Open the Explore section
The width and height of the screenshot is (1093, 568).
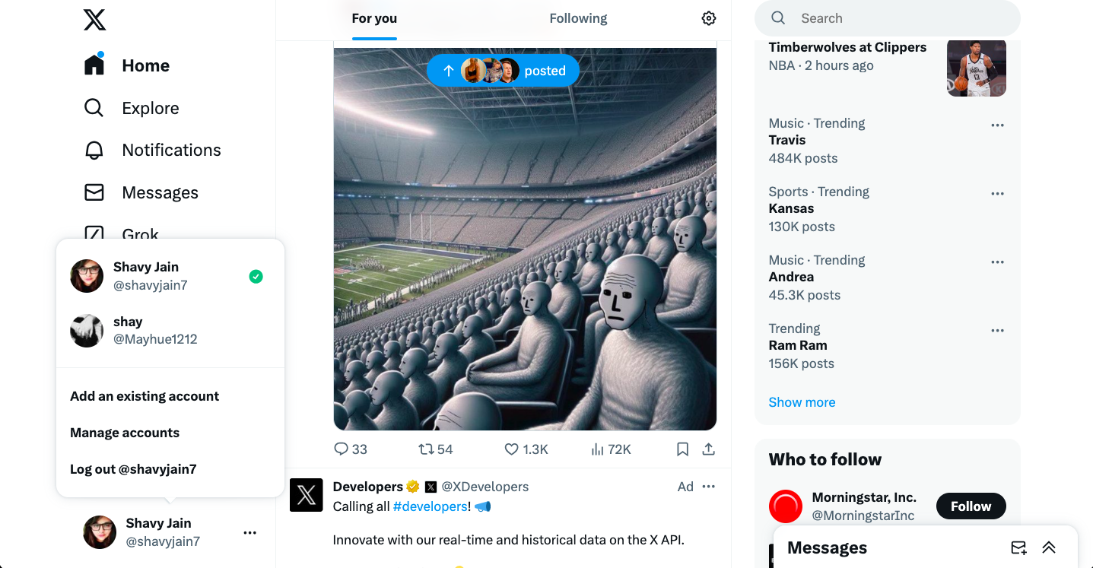(x=149, y=108)
